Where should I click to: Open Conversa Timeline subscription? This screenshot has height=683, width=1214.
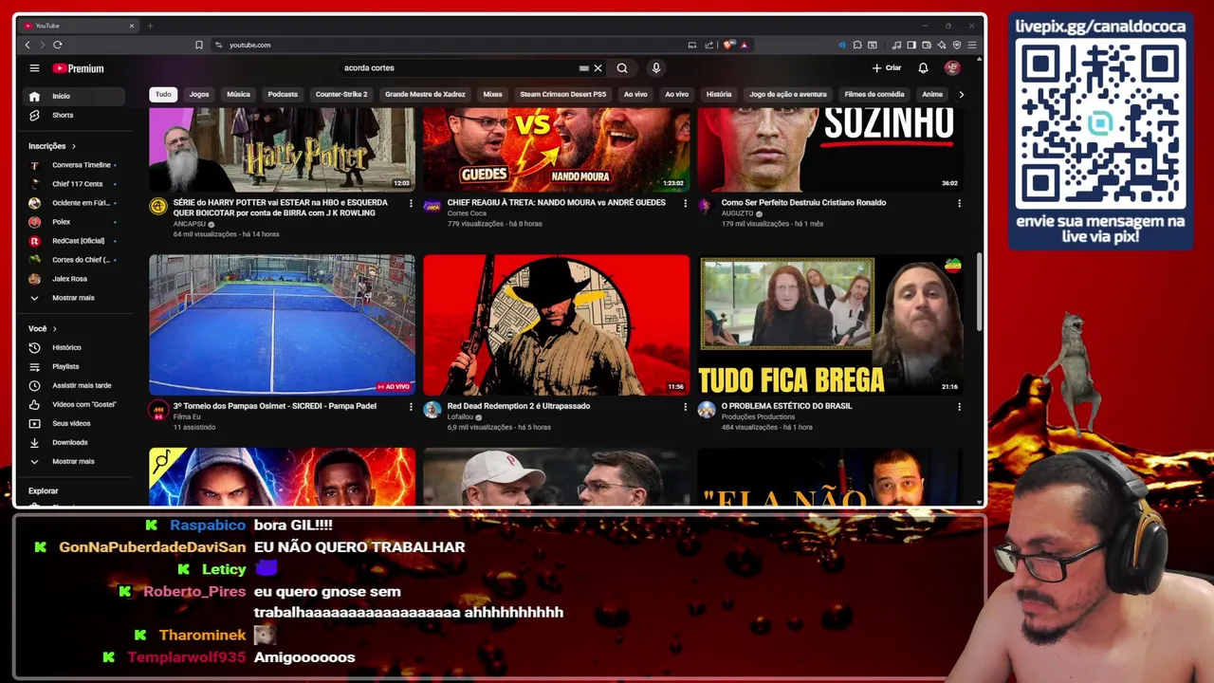point(74,165)
